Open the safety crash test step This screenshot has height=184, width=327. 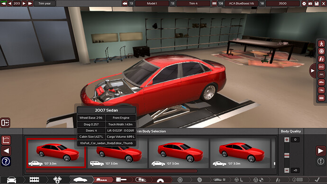[258, 180]
